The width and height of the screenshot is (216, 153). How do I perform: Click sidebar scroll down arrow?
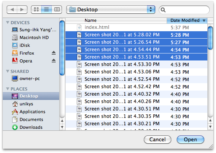coord(62,127)
